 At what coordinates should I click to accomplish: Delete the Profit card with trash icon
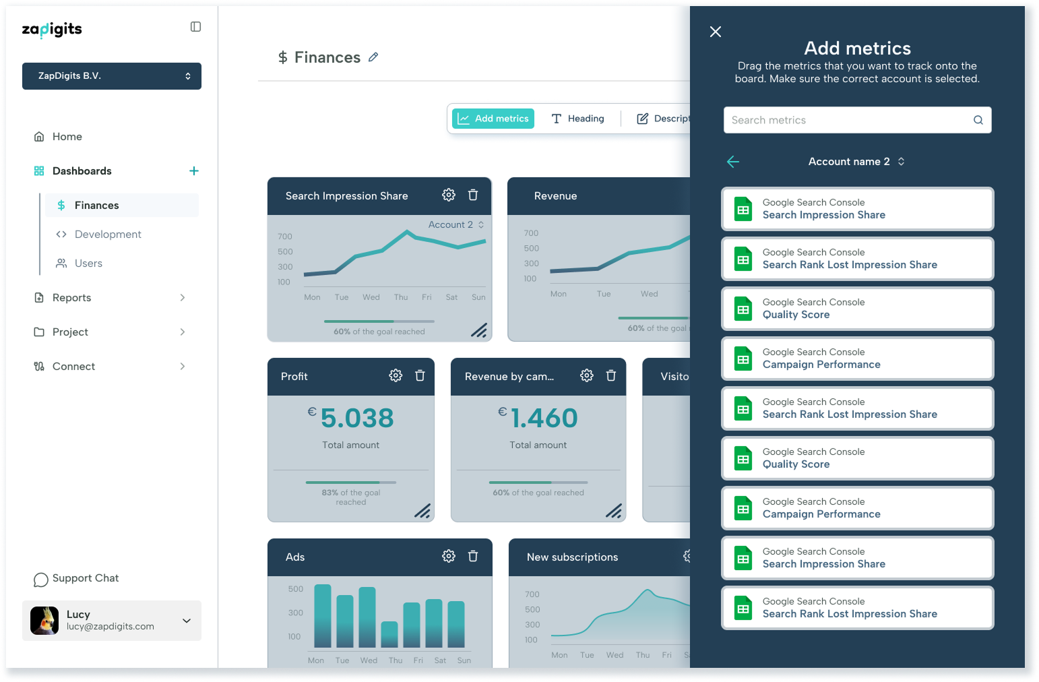pos(420,376)
